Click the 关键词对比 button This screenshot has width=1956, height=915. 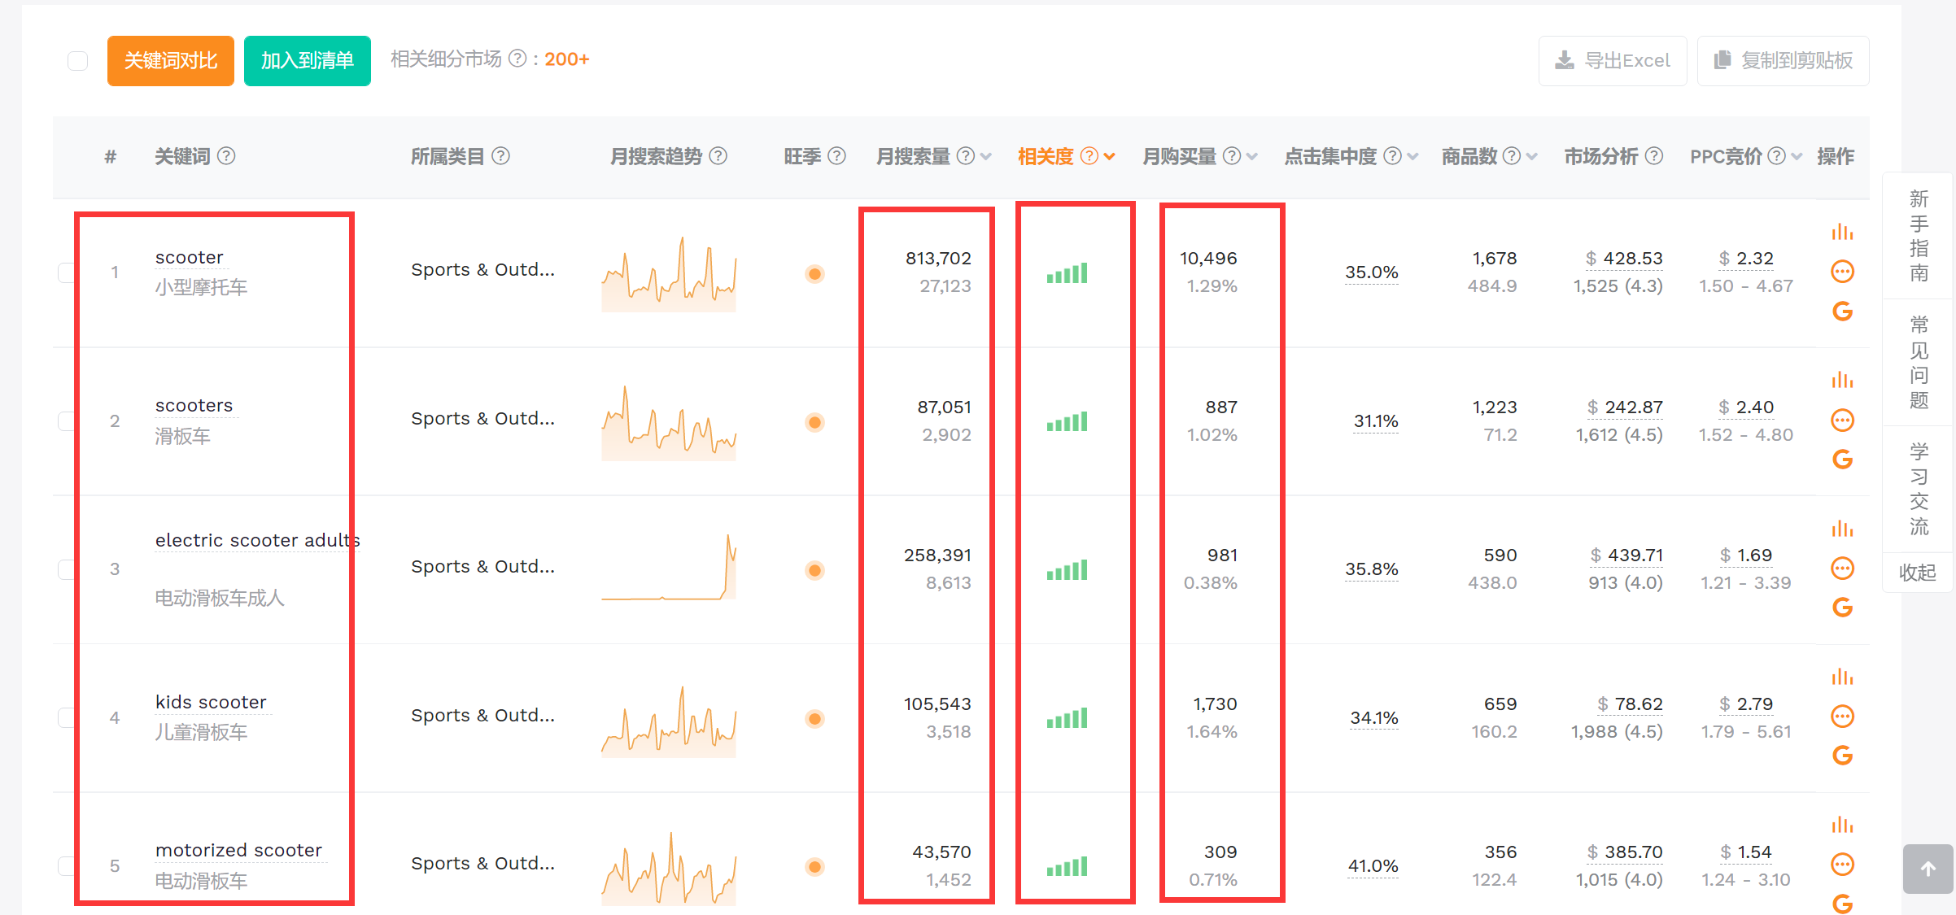pos(171,61)
